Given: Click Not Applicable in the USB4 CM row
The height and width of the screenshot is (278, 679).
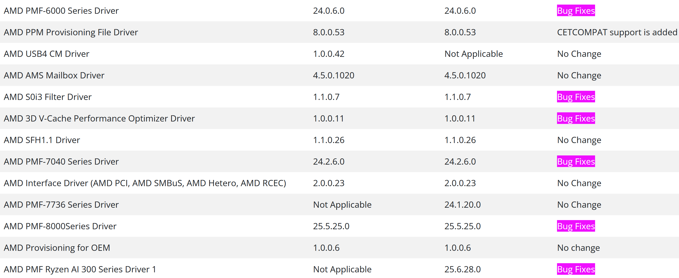Looking at the screenshot, I should point(474,54).
